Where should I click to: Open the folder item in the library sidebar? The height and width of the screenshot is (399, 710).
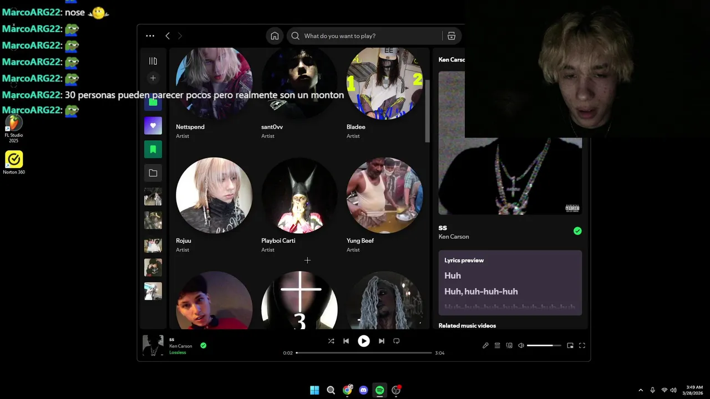click(x=153, y=173)
